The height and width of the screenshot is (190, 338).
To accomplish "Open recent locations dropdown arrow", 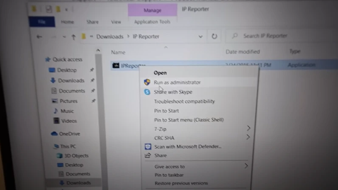I will point(64,37).
